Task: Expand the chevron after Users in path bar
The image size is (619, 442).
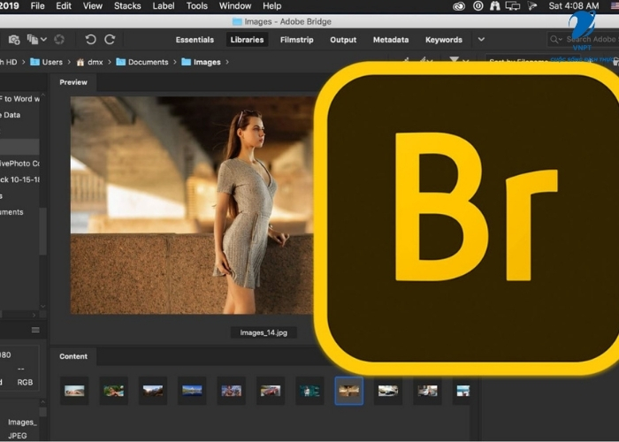Action: pos(69,62)
